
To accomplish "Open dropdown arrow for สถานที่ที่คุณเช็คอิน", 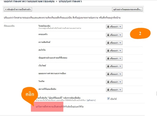I will (120, 90).
